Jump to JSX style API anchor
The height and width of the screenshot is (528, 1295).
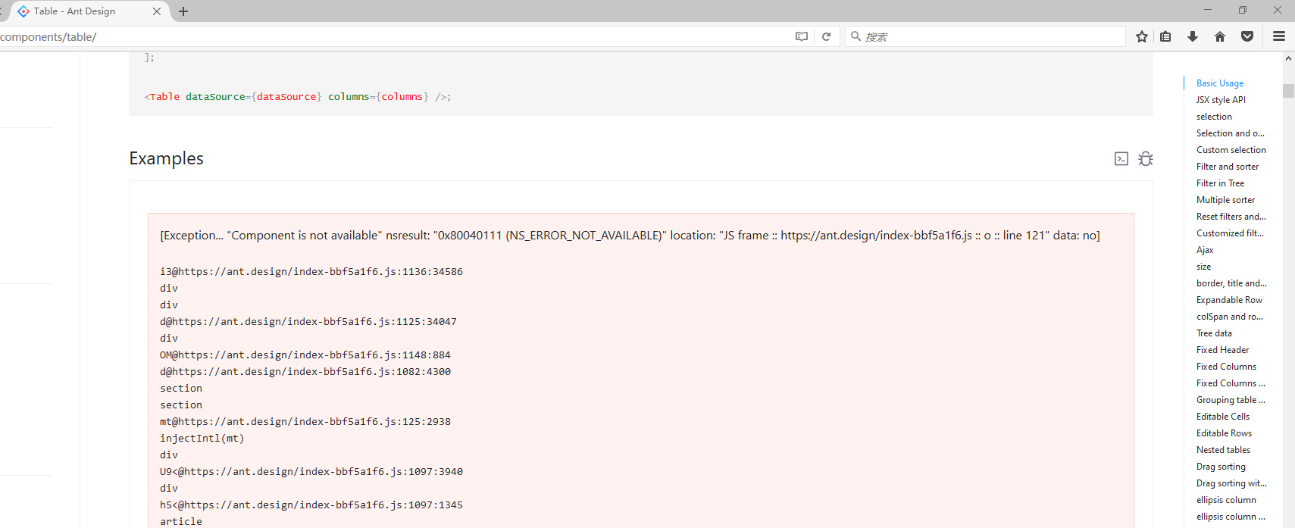pos(1221,100)
